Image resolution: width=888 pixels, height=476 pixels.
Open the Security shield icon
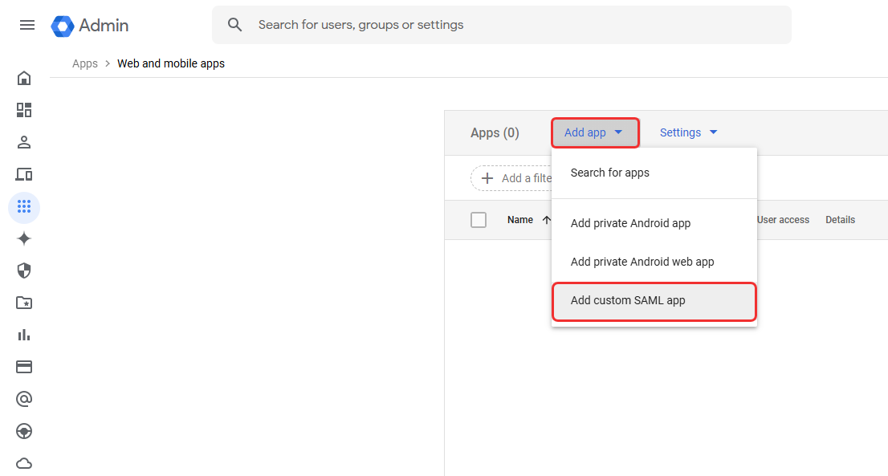[x=24, y=271]
